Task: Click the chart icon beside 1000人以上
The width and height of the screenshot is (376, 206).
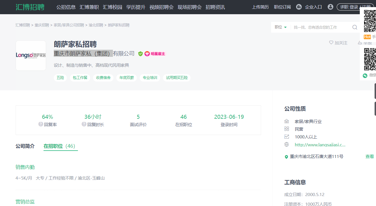Action: coord(286,137)
